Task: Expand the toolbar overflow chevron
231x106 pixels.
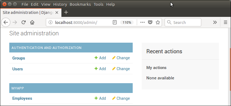Action: pyautogui.click(x=215, y=23)
